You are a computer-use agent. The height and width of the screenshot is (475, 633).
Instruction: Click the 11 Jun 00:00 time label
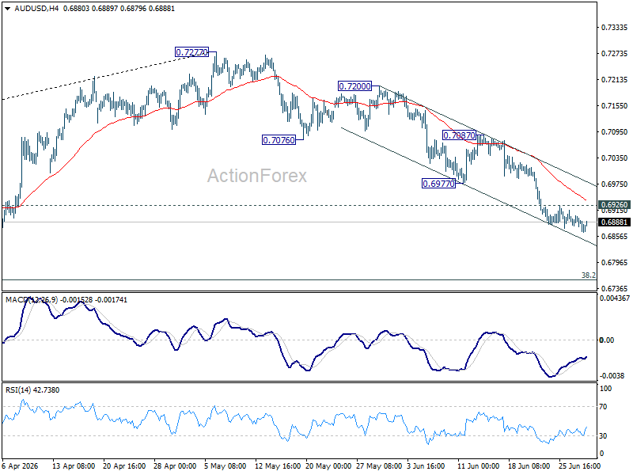tap(478, 465)
